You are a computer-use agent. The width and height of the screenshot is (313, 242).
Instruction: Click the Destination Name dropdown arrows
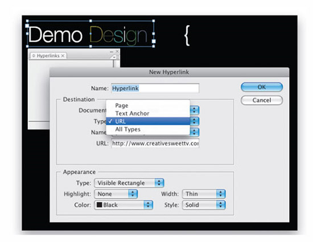point(195,132)
